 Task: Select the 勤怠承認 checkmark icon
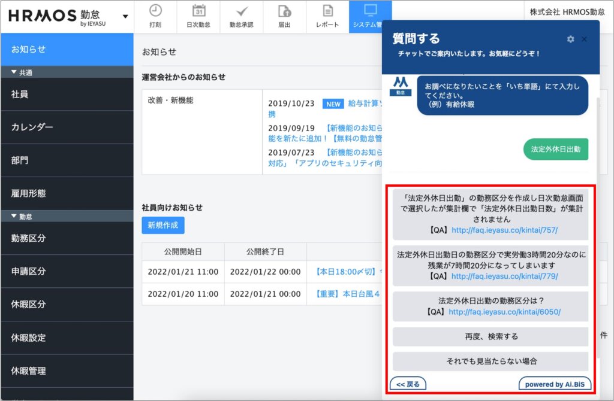[242, 11]
